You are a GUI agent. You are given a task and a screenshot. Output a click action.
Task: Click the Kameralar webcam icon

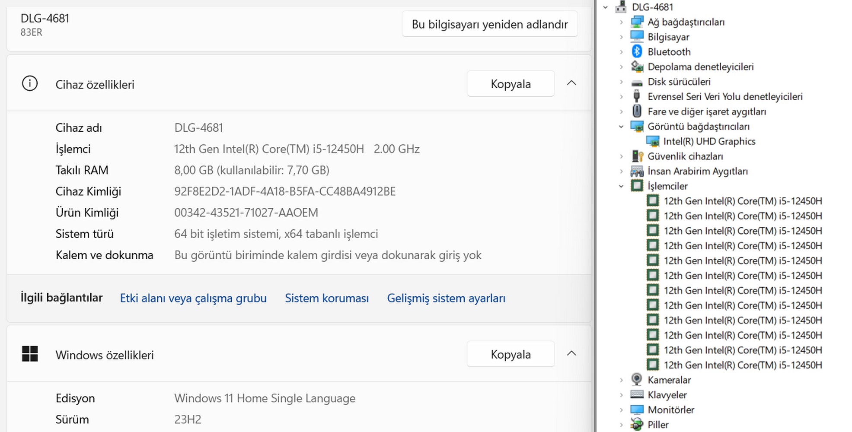(x=637, y=380)
